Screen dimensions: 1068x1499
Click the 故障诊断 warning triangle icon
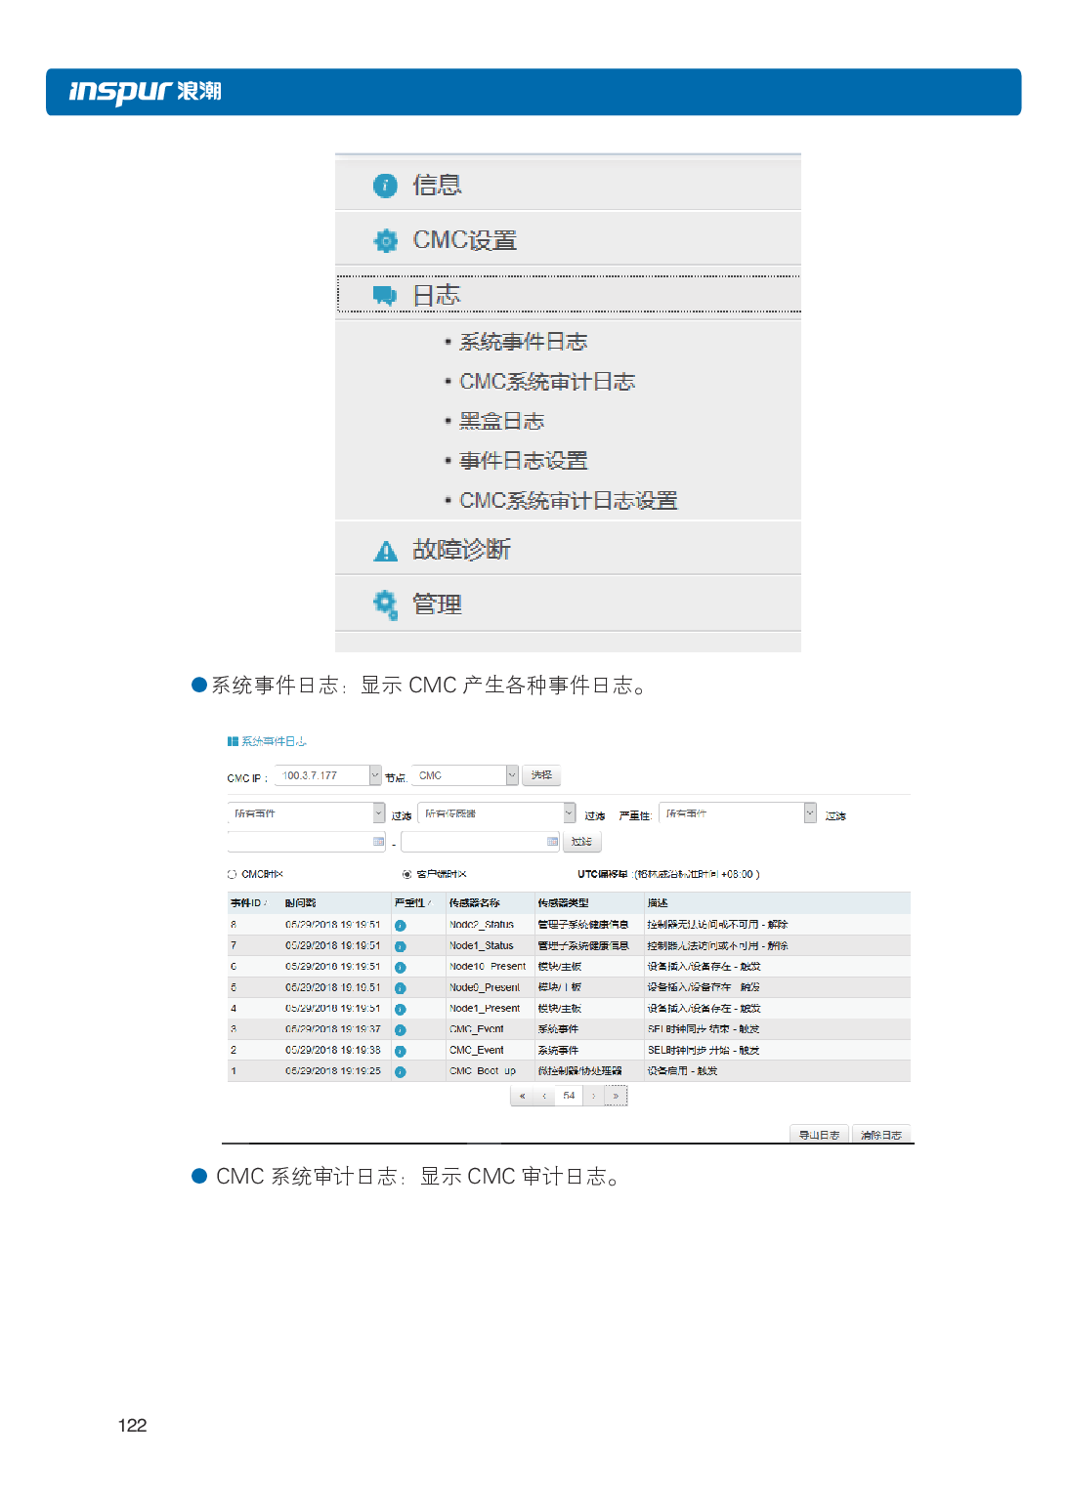click(384, 549)
